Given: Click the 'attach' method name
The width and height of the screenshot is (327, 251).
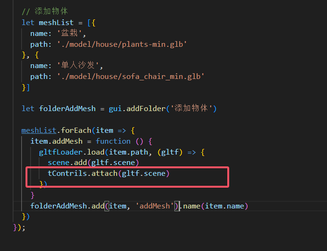Looking at the screenshot, I should pos(104,173).
